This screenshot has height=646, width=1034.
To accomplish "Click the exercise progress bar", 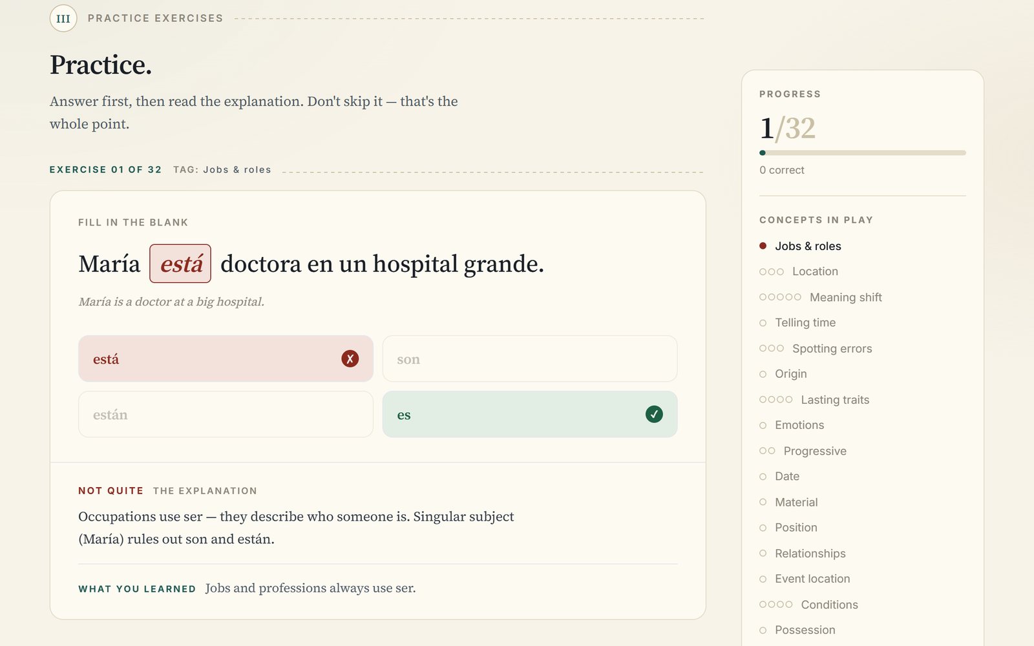I will (x=863, y=153).
